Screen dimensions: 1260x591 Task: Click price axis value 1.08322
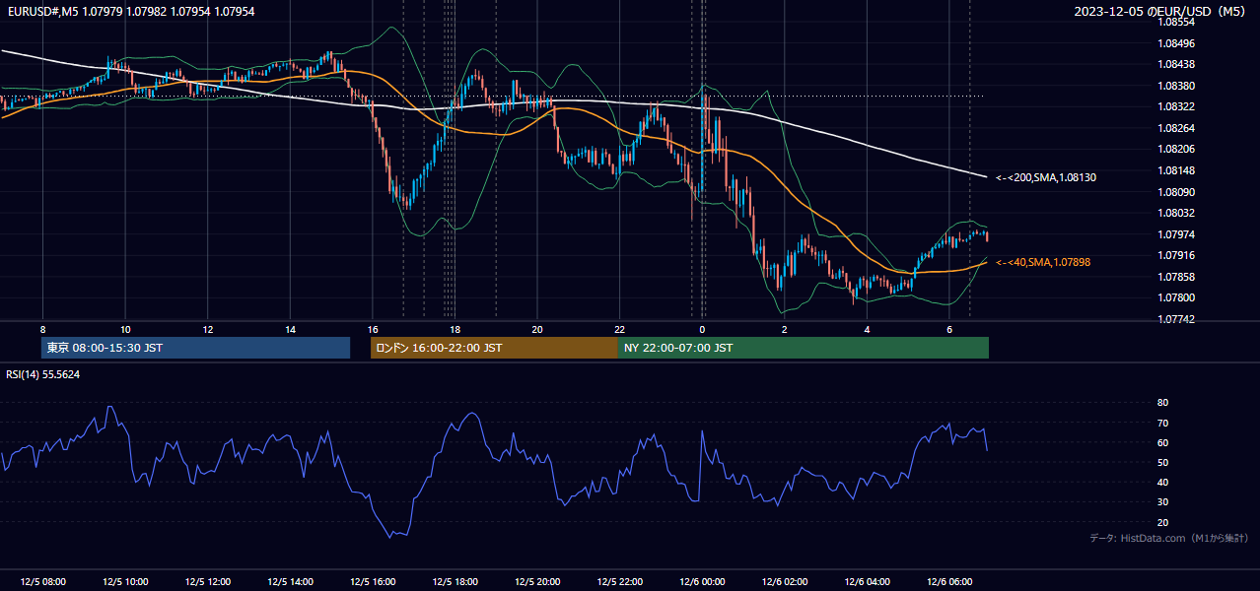coord(1176,106)
